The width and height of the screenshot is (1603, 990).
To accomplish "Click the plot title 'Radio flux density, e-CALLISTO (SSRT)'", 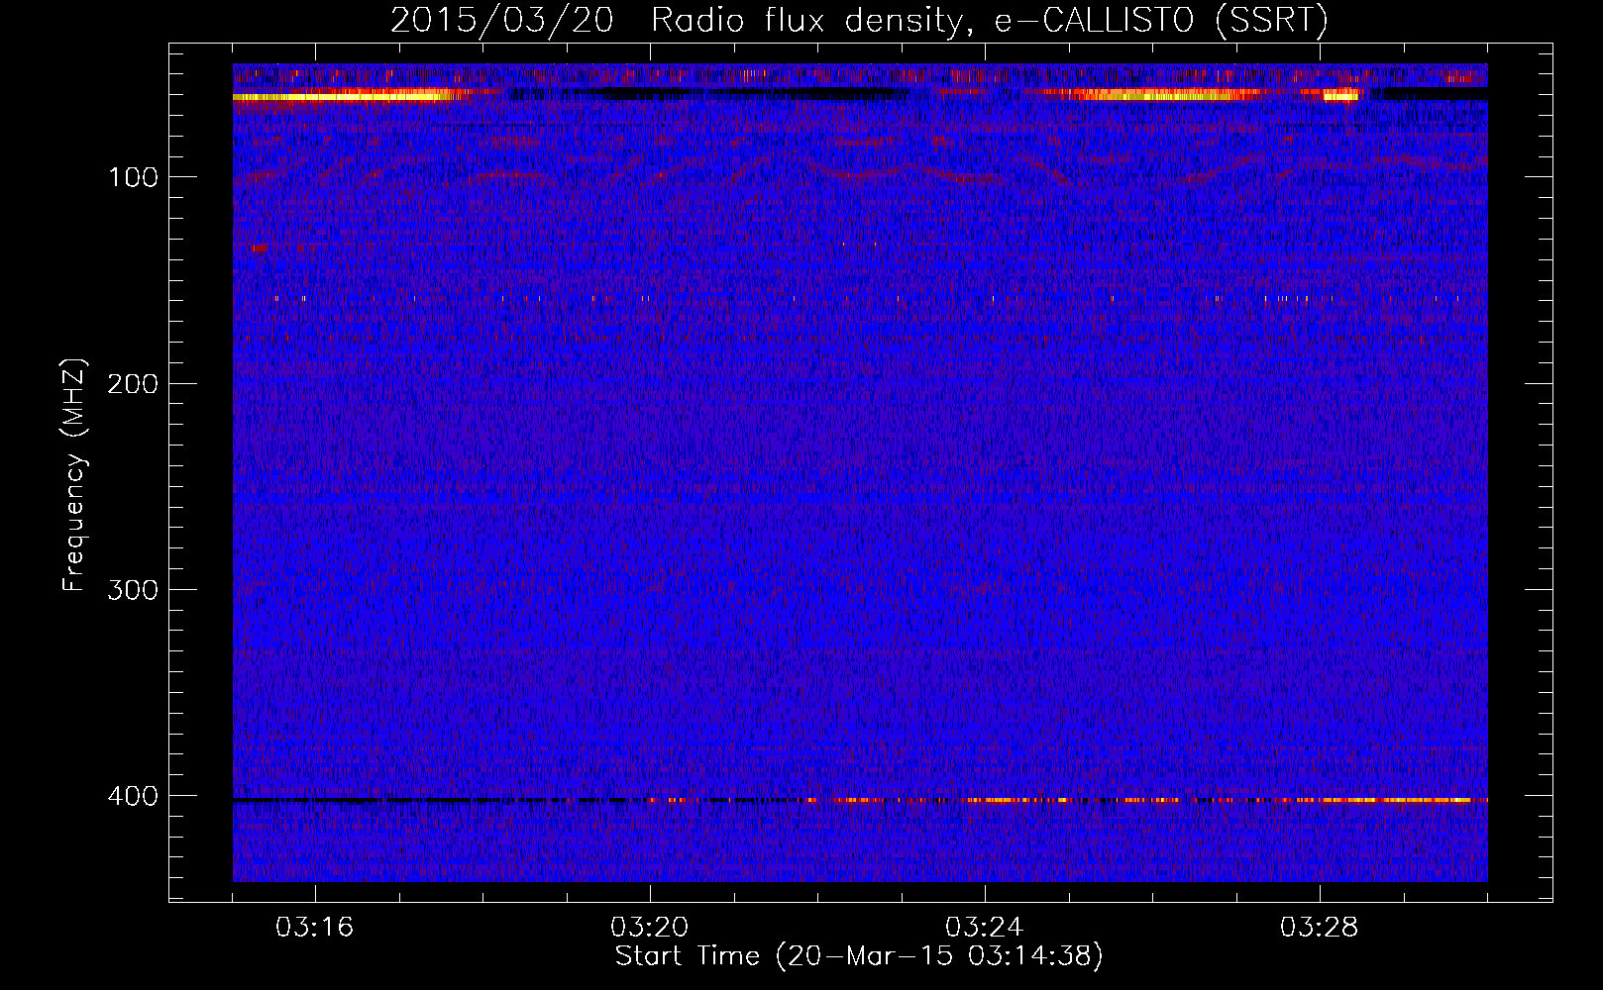I will point(989,21).
